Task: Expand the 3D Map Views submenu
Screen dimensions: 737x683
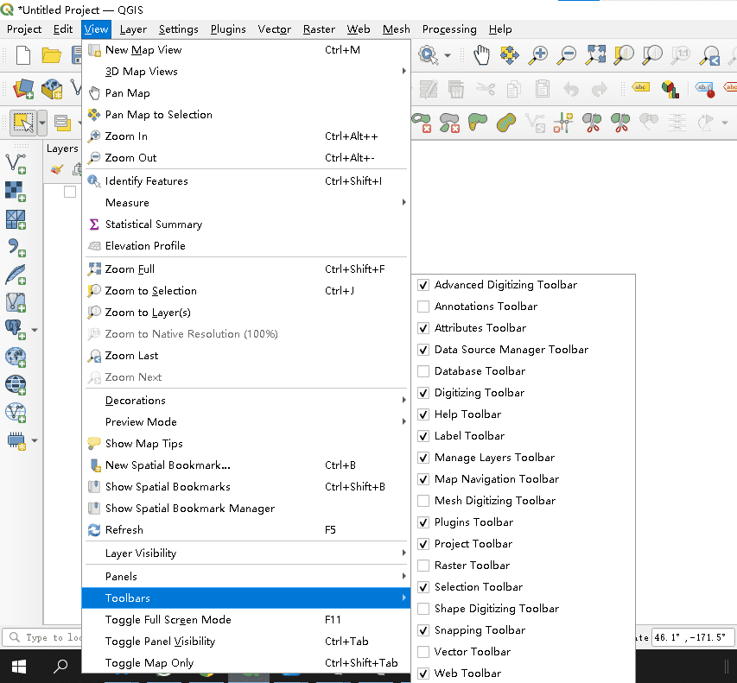Action: pos(246,72)
